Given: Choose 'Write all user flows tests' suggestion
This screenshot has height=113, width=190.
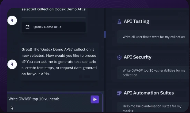Looking at the screenshot, I should (153, 37).
